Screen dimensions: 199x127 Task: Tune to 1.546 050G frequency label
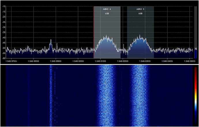(x=189, y=61)
